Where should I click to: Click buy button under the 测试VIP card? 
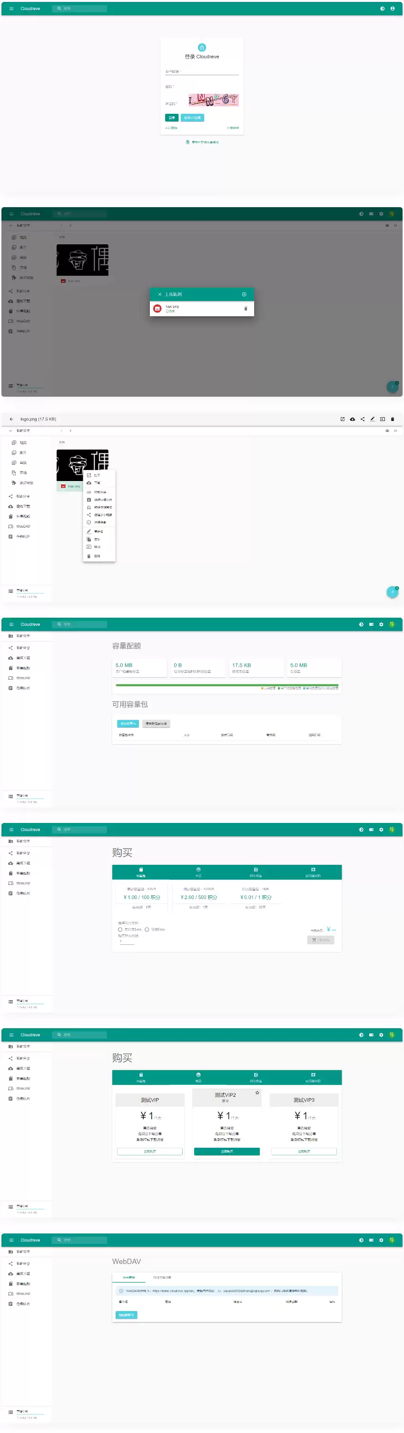click(149, 1152)
